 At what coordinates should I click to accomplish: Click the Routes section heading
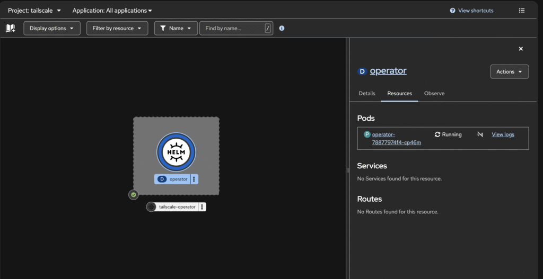[370, 199]
